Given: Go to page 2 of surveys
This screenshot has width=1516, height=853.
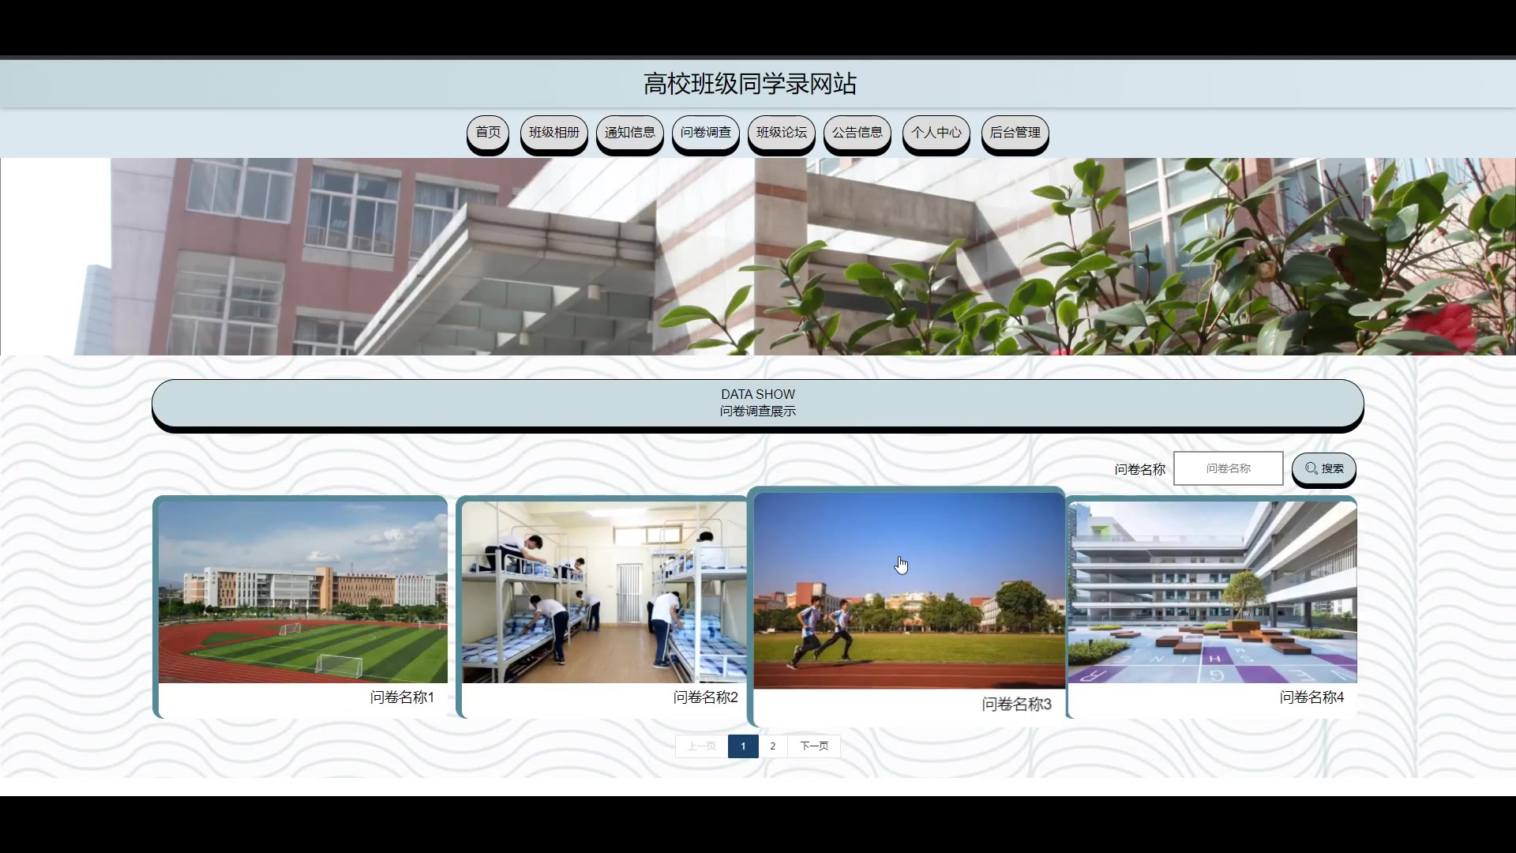Looking at the screenshot, I should pos(773,746).
